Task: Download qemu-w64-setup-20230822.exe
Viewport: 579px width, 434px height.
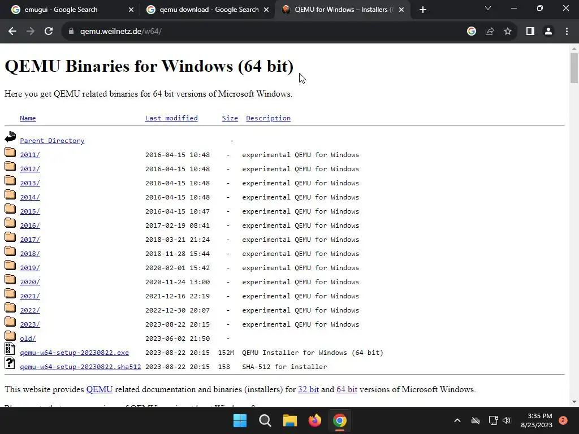Action: (x=74, y=353)
